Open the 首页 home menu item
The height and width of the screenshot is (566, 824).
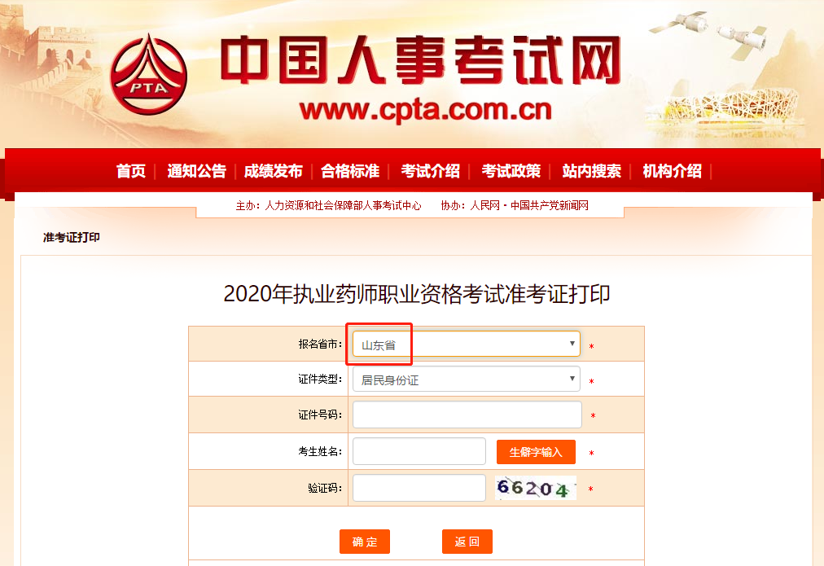coord(131,171)
